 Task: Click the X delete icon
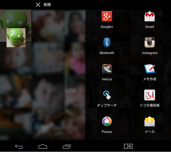coord(38,5)
